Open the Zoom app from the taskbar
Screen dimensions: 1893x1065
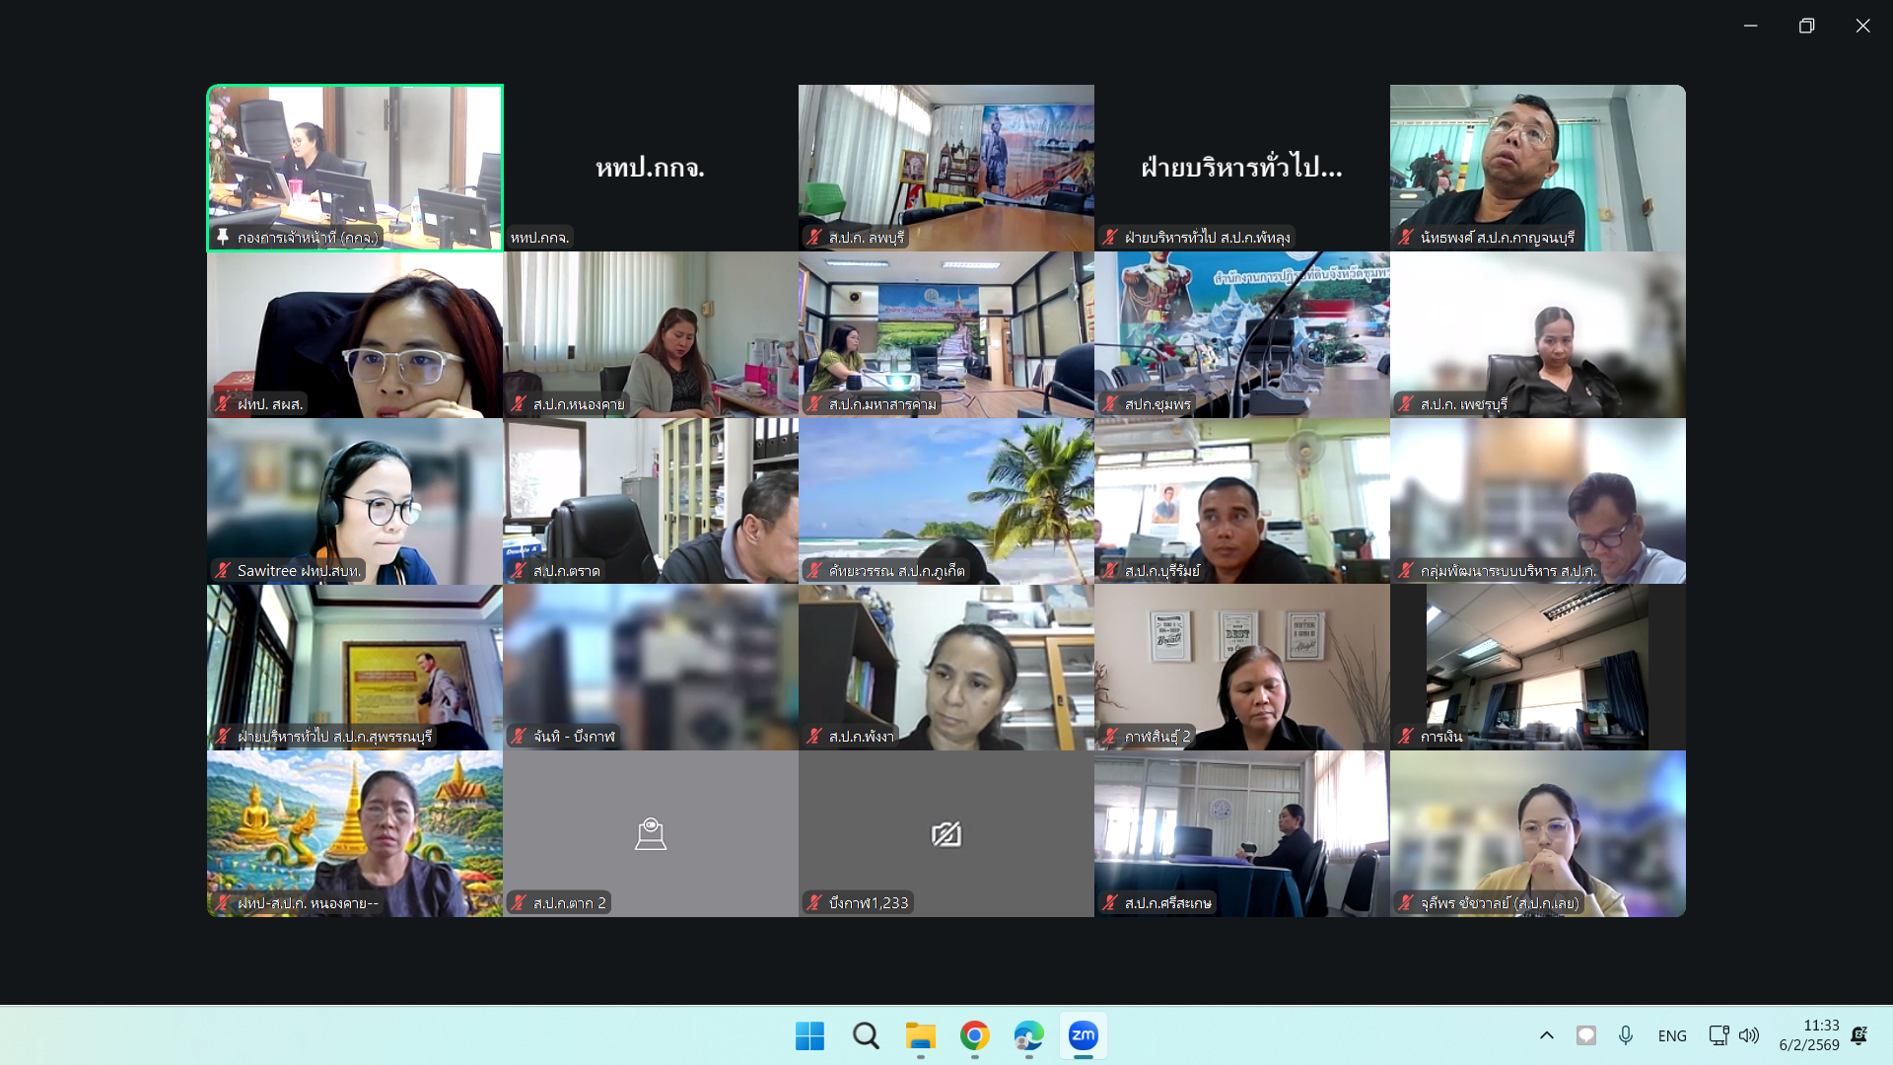pos(1083,1035)
